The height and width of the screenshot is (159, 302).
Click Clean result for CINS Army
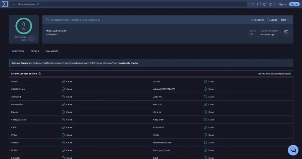pyautogui.click(x=211, y=120)
